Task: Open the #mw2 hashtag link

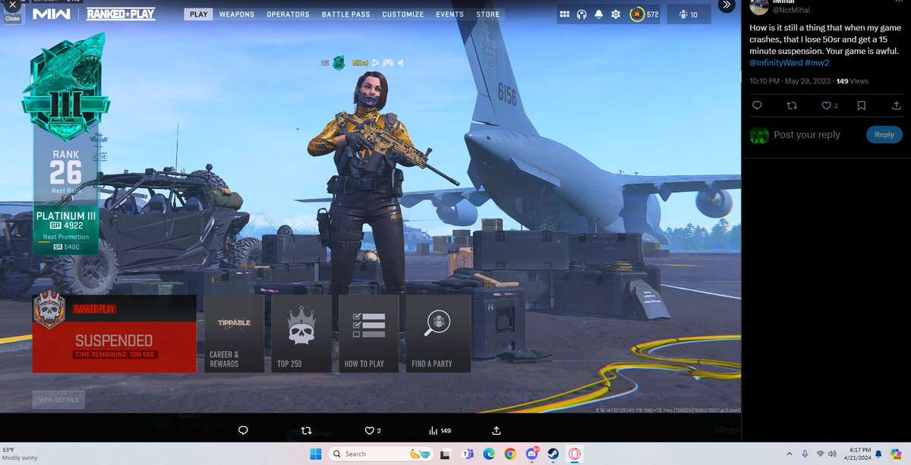Action: 816,61
